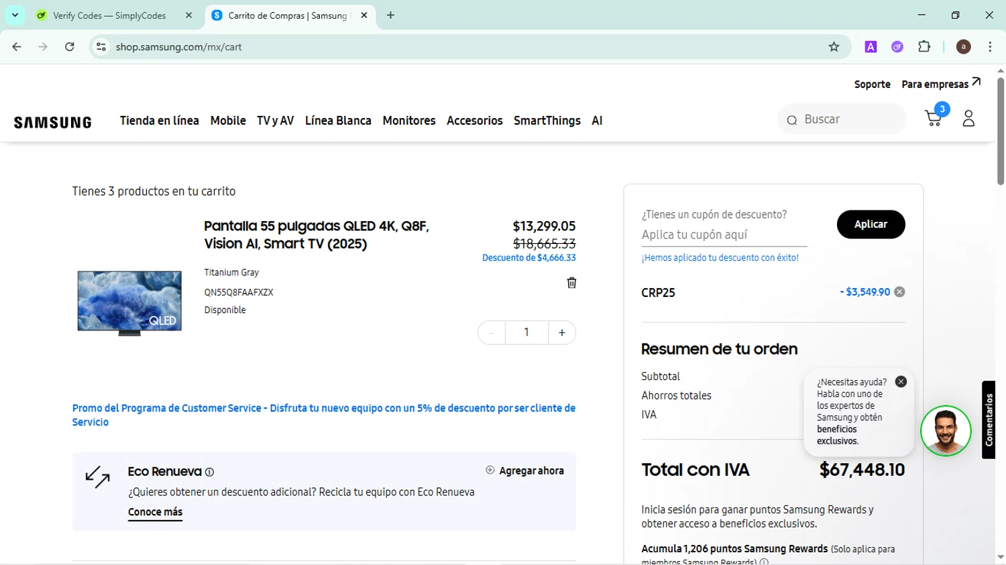Open the Línea Blanca menu
The width and height of the screenshot is (1006, 565).
click(x=338, y=121)
